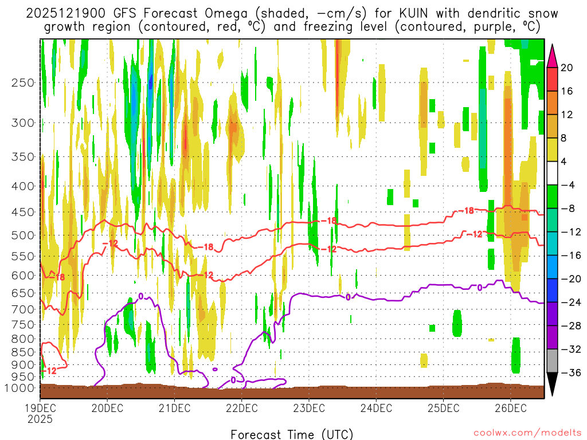Click the 'Forecast Time (UTC)' axis label
The height and width of the screenshot is (440, 587).
pos(292,434)
